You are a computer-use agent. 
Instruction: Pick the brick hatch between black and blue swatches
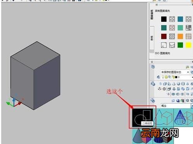pyautogui.click(x=172, y=19)
